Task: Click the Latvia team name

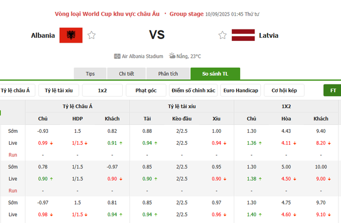Action: (x=269, y=36)
